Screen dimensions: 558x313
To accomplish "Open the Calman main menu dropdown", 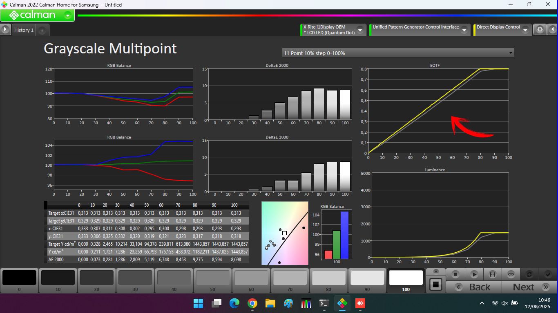I will coord(68,15).
